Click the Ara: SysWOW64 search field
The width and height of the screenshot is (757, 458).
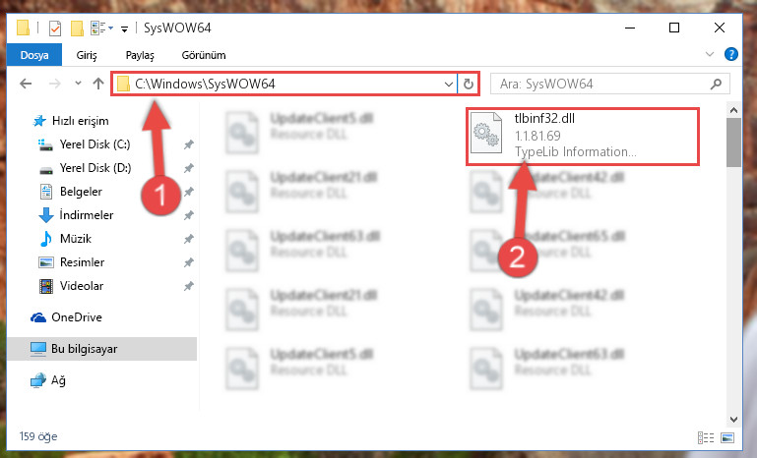click(x=603, y=84)
